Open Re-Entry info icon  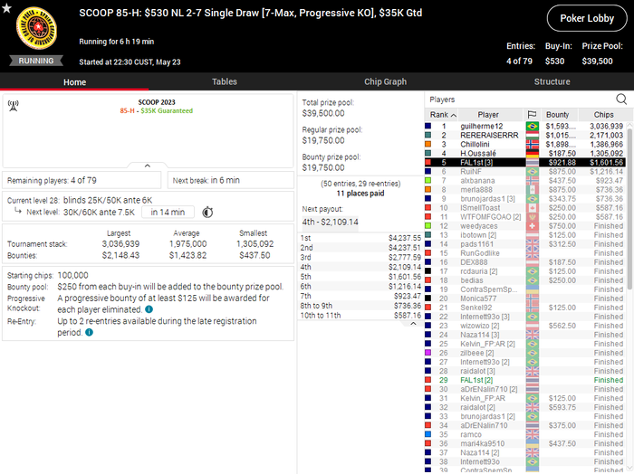89,332
